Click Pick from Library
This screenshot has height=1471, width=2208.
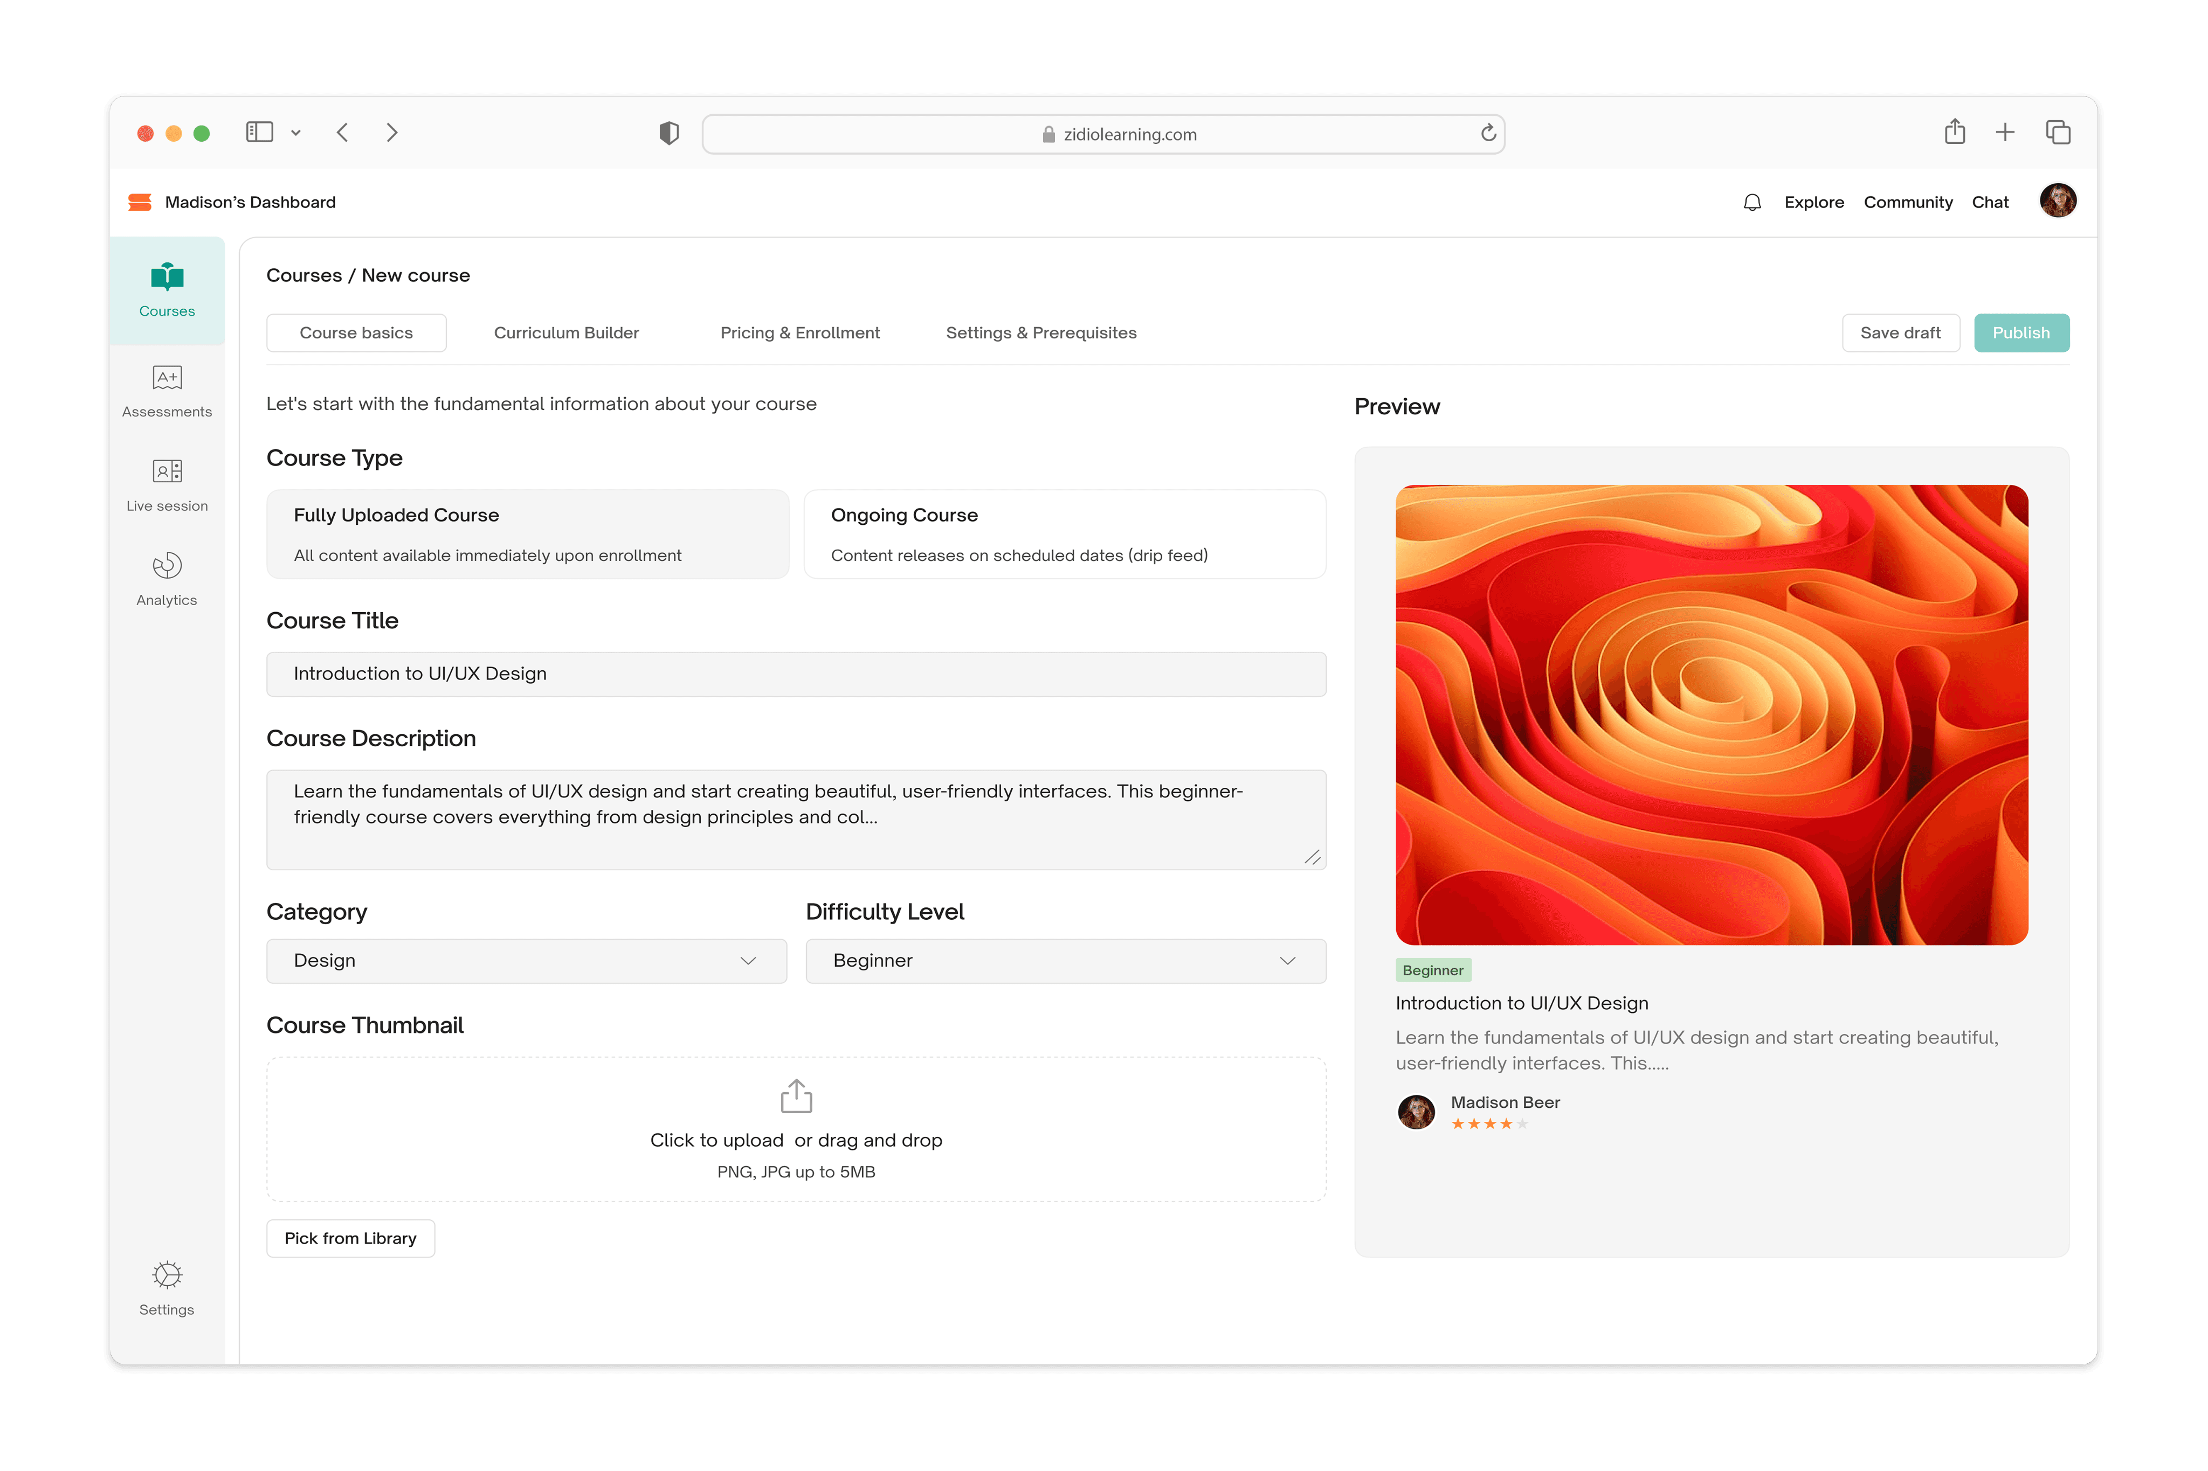350,1237
